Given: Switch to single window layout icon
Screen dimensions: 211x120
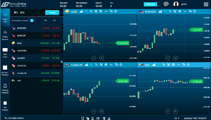Looking at the screenshot, I should pos(83,118).
